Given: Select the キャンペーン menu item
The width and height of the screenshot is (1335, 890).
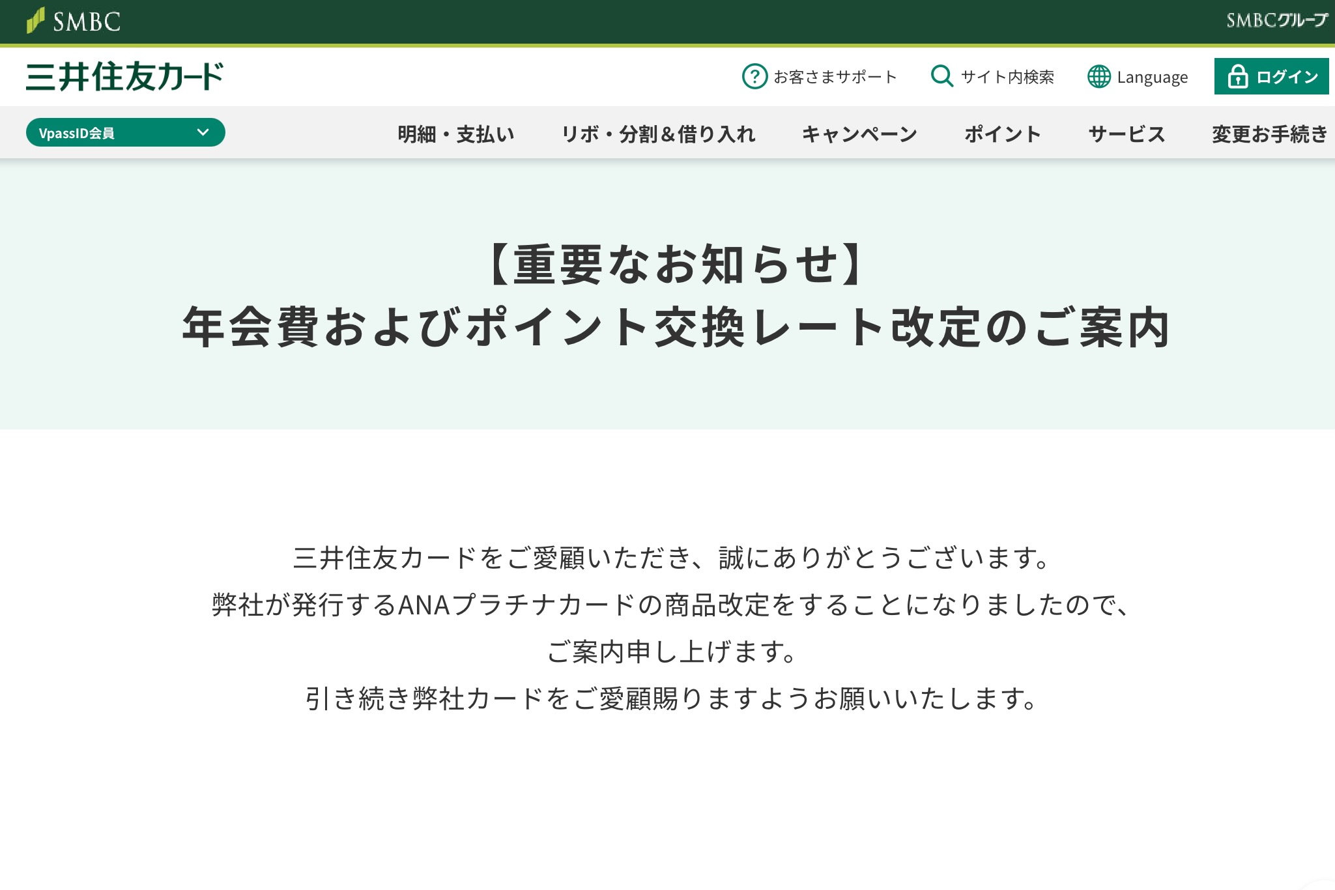Looking at the screenshot, I should [x=859, y=134].
